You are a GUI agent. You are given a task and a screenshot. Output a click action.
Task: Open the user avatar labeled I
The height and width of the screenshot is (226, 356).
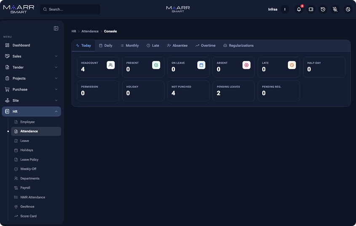pos(285,9)
